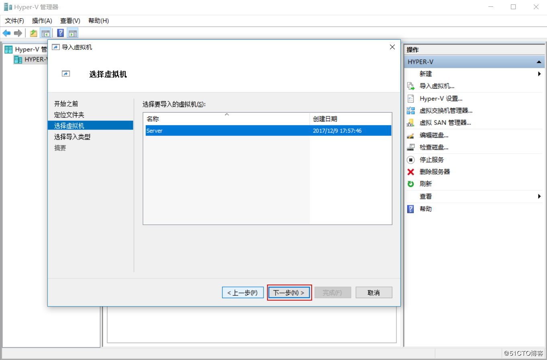Screen dimensions: 547x360
Task: Click the 检查磁盘 icon
Action: 411,147
